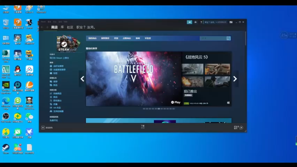Select the 3ds Max 2014 desktop icon
The width and height of the screenshot is (297, 167).
click(6, 56)
